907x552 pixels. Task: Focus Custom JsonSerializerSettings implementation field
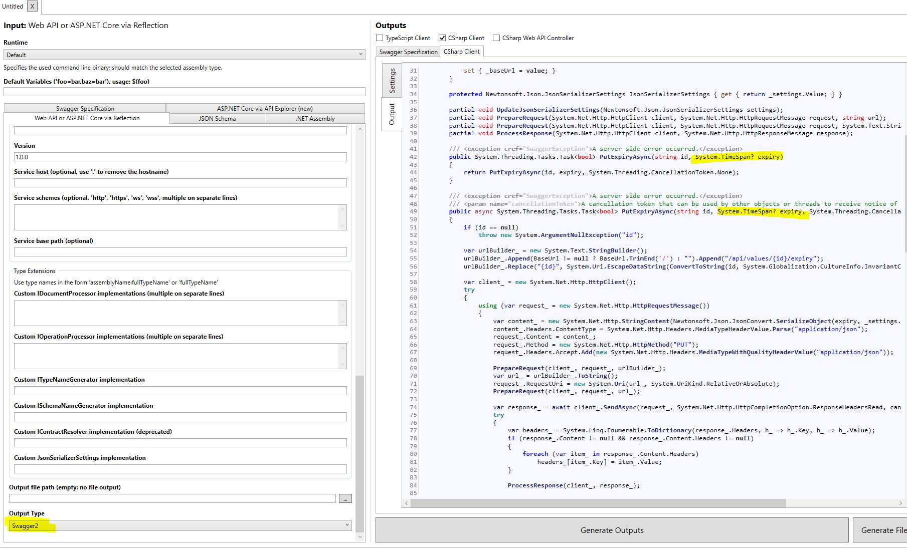tap(180, 469)
